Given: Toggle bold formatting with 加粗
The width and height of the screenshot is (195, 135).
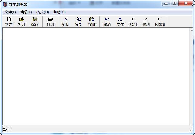Looking at the screenshot, I should (x=133, y=21).
